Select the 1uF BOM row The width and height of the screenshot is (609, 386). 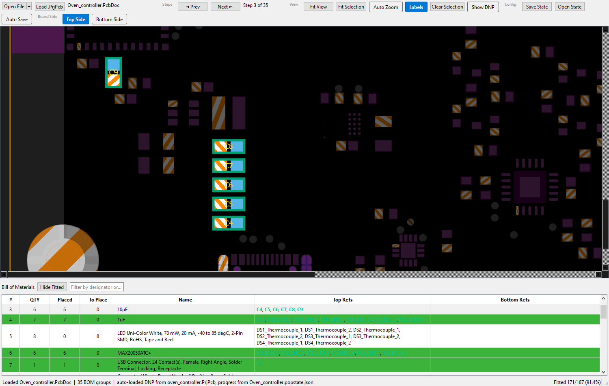point(300,319)
